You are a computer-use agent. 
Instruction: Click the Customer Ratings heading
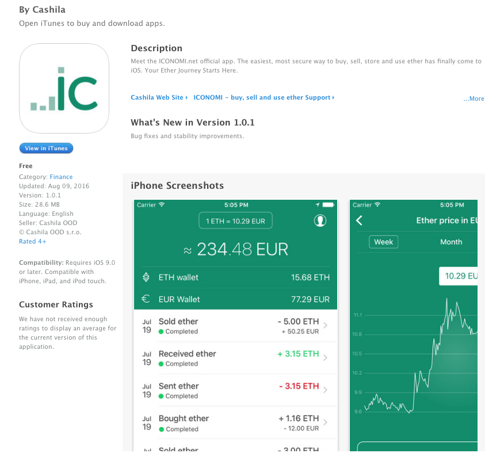pyautogui.click(x=56, y=304)
